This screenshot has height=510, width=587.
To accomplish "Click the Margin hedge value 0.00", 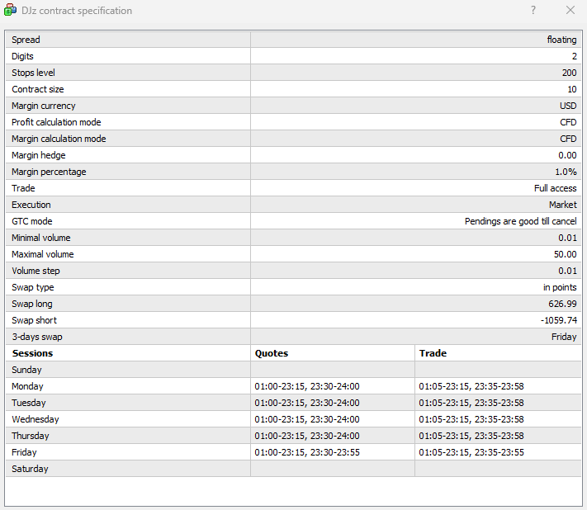I will tap(567, 155).
